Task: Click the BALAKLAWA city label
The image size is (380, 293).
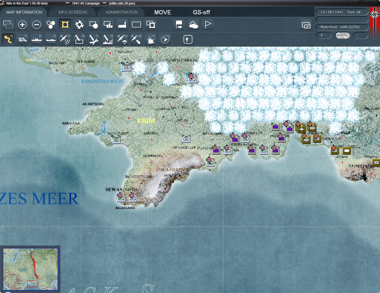Action: 125,208
